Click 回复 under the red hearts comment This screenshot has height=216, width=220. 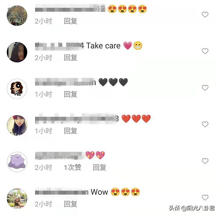point(70,131)
